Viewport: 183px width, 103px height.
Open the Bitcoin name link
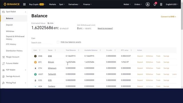point(51,62)
